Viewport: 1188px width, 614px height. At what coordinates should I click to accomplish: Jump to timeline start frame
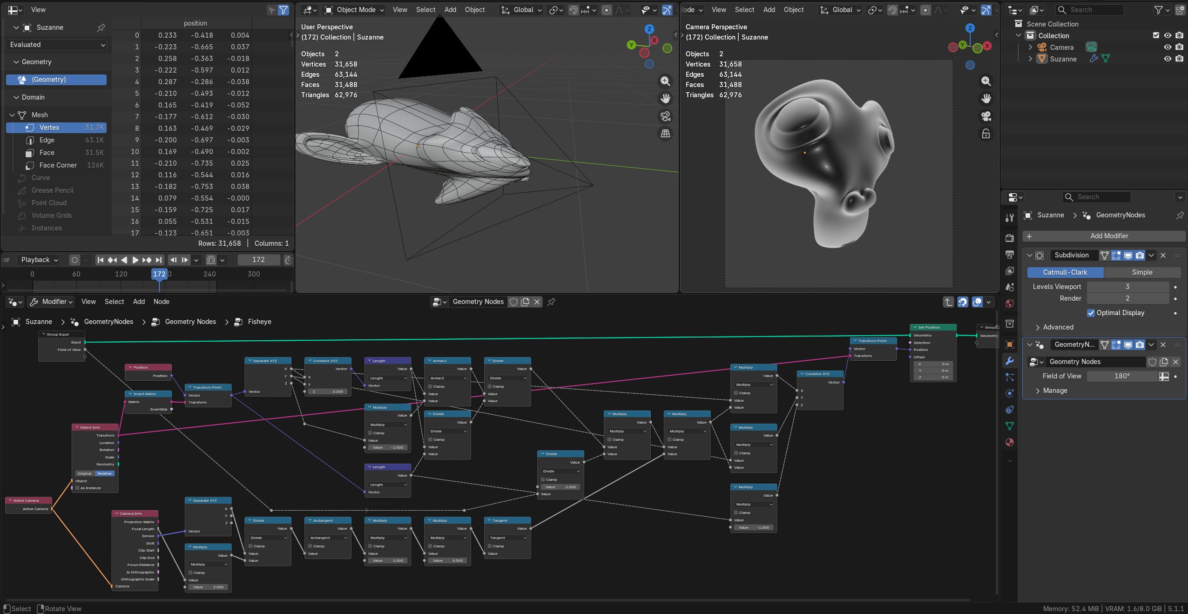(x=100, y=260)
